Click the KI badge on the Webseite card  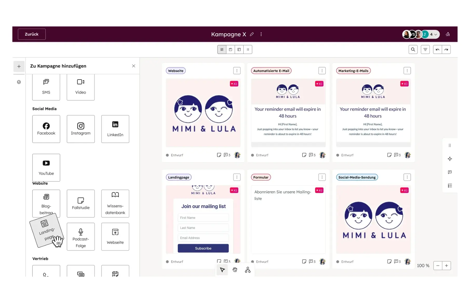click(x=234, y=84)
